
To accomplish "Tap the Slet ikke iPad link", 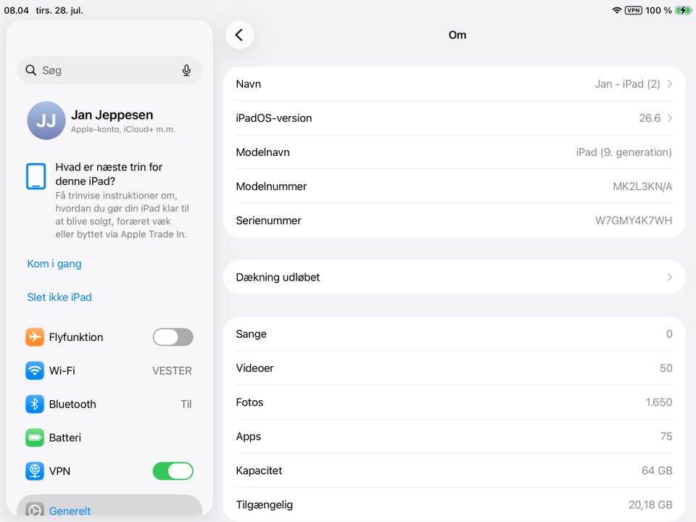I will [59, 297].
